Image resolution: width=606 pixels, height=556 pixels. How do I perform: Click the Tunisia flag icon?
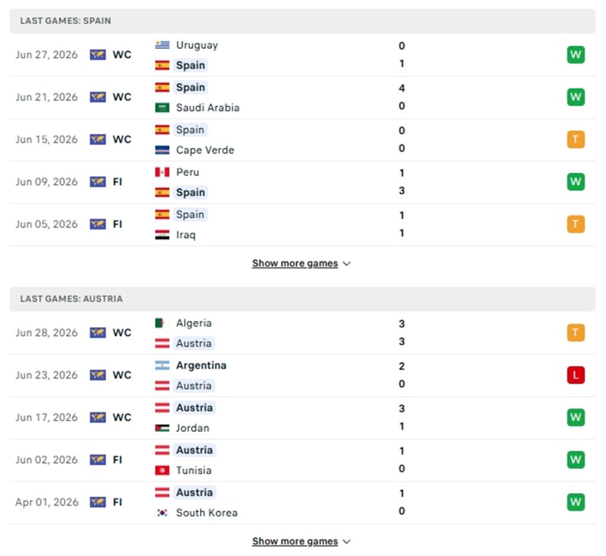coord(162,470)
